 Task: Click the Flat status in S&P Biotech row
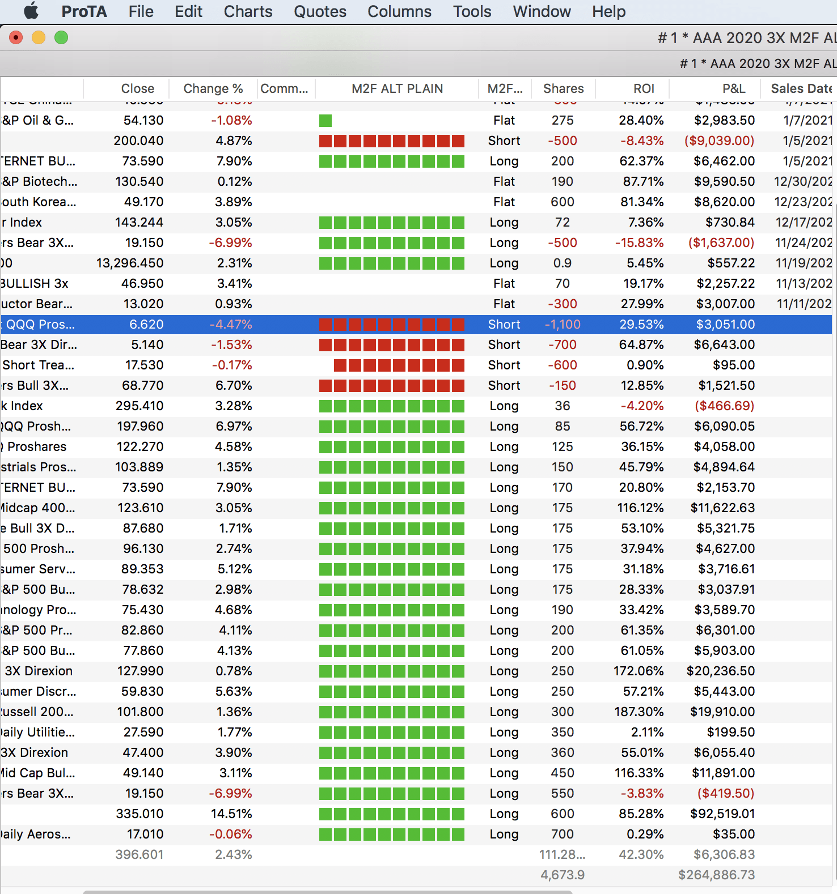click(504, 182)
